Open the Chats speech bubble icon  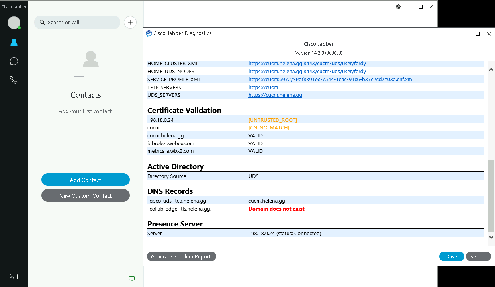pos(14,61)
